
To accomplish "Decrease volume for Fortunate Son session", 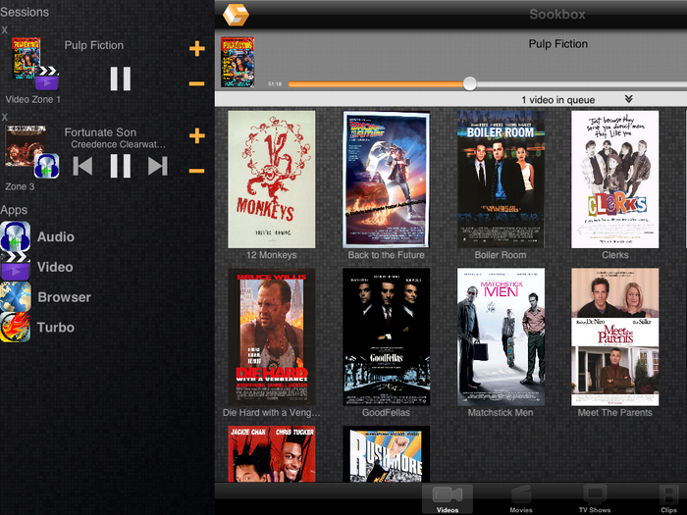I will (x=197, y=171).
